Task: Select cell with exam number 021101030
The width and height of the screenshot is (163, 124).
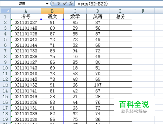Action: (x=26, y=119)
